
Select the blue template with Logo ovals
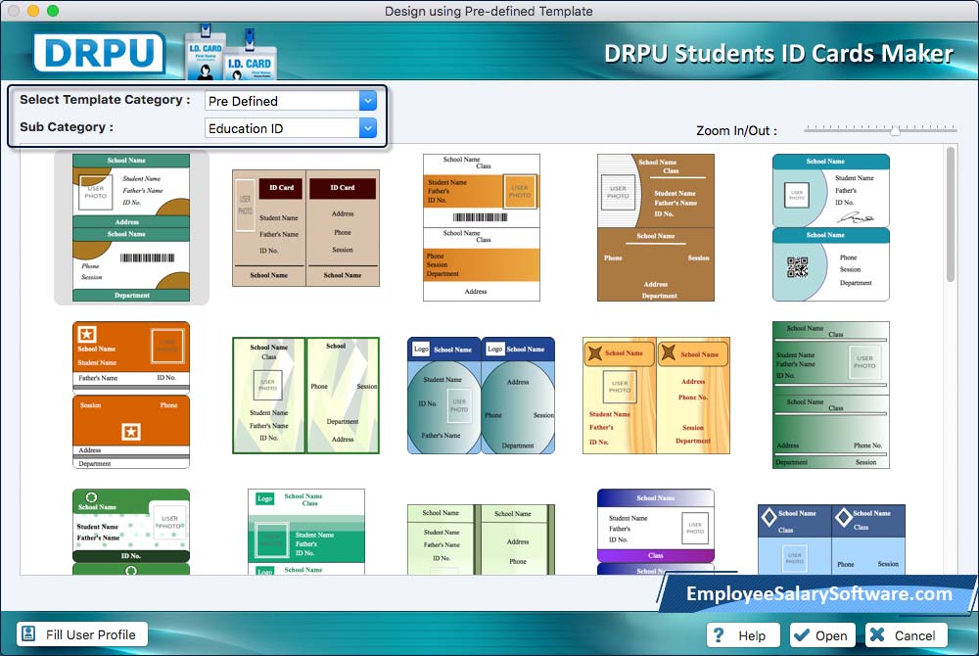click(x=482, y=396)
